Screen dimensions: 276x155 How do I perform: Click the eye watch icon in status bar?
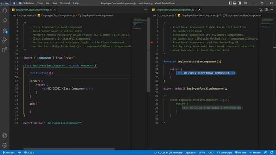pos(19,152)
